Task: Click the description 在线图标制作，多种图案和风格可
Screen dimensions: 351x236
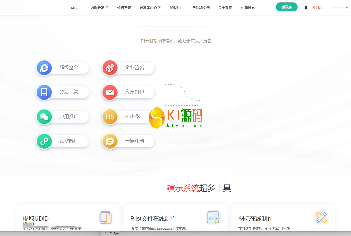Action: coord(266,229)
